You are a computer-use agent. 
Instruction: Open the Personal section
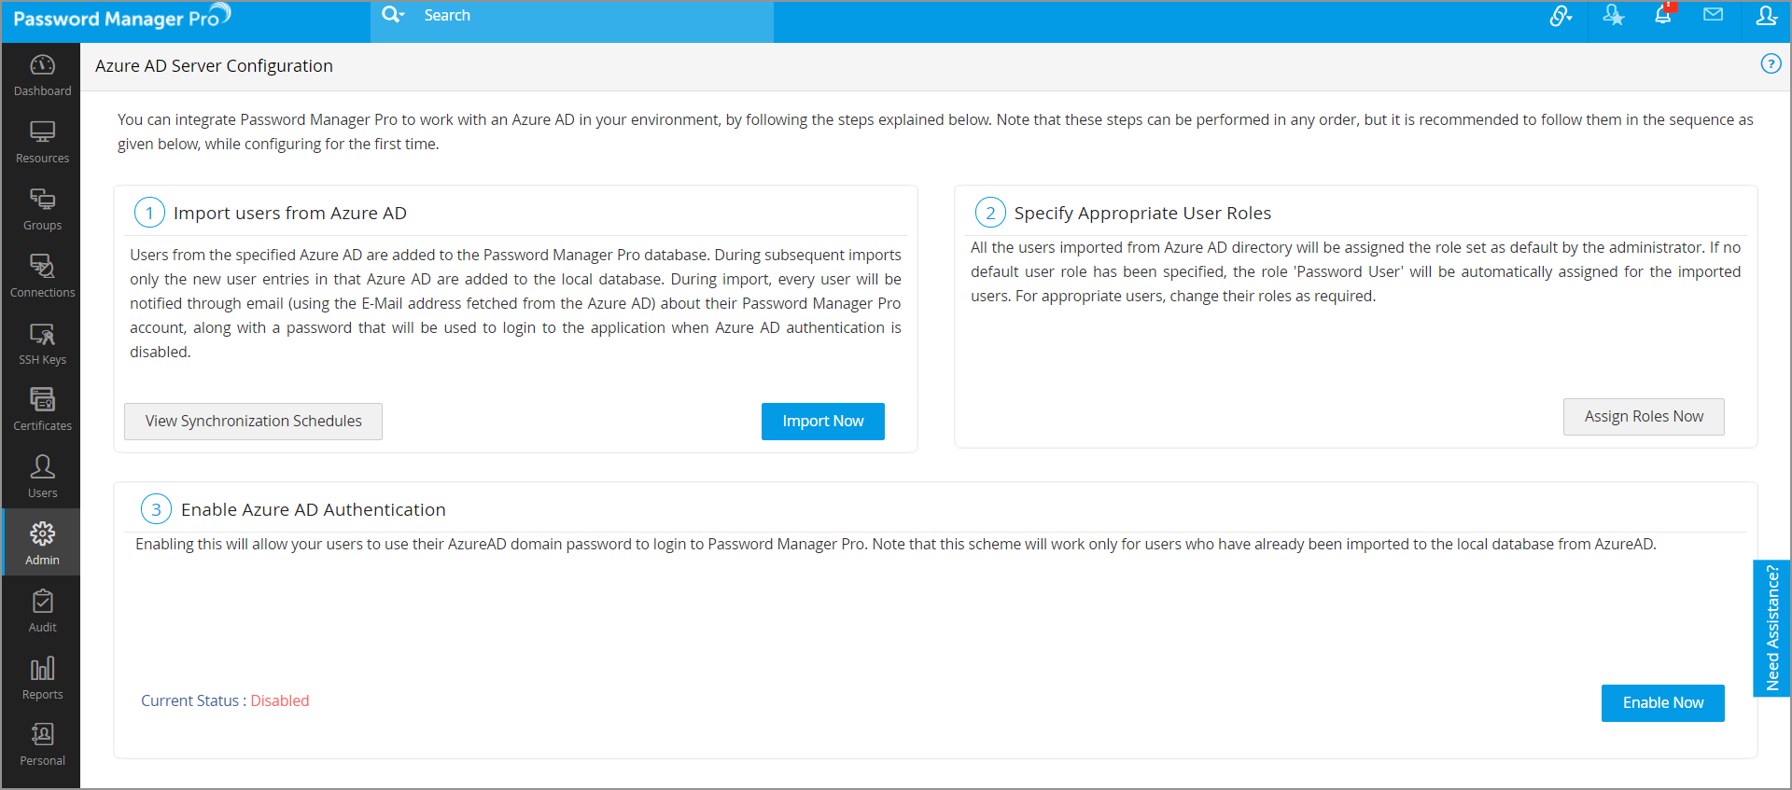[x=42, y=745]
